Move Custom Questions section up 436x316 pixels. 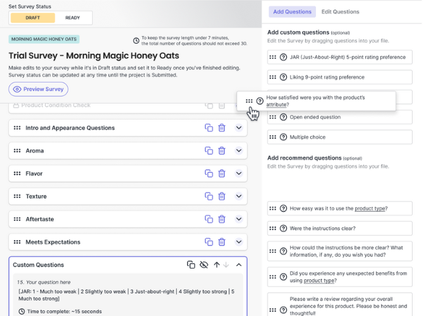[x=217, y=265]
